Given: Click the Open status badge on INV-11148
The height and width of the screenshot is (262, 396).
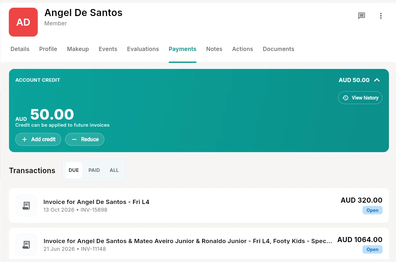Looking at the screenshot, I should point(373,249).
